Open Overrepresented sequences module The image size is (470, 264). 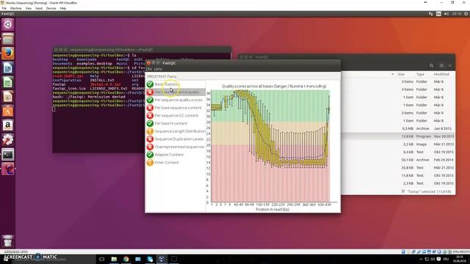click(x=179, y=147)
